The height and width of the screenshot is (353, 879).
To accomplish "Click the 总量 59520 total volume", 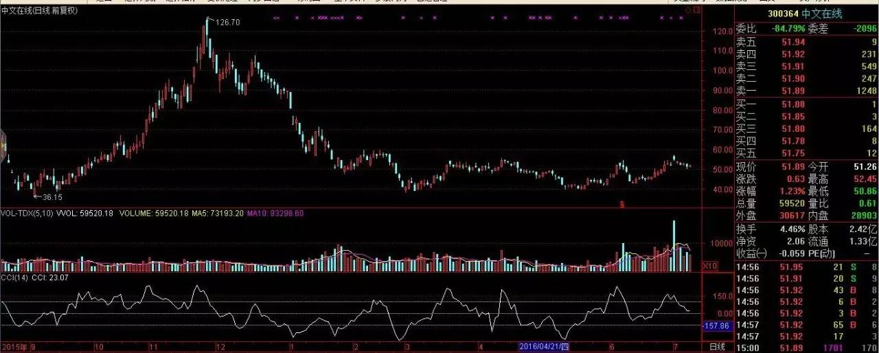I will 793,204.
